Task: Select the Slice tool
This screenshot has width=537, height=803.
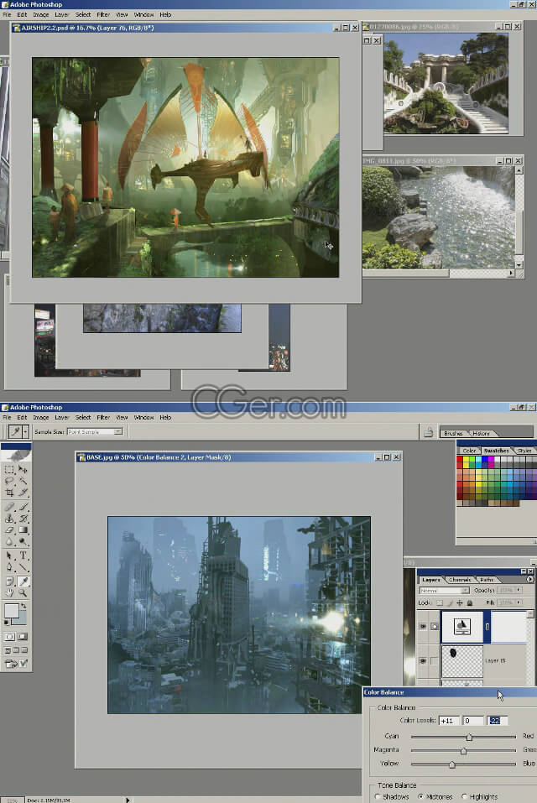Action: (x=23, y=493)
